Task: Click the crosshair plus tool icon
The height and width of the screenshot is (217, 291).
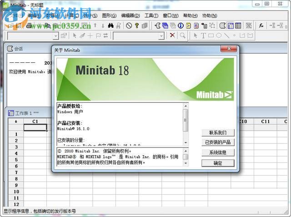Action: click(x=90, y=35)
